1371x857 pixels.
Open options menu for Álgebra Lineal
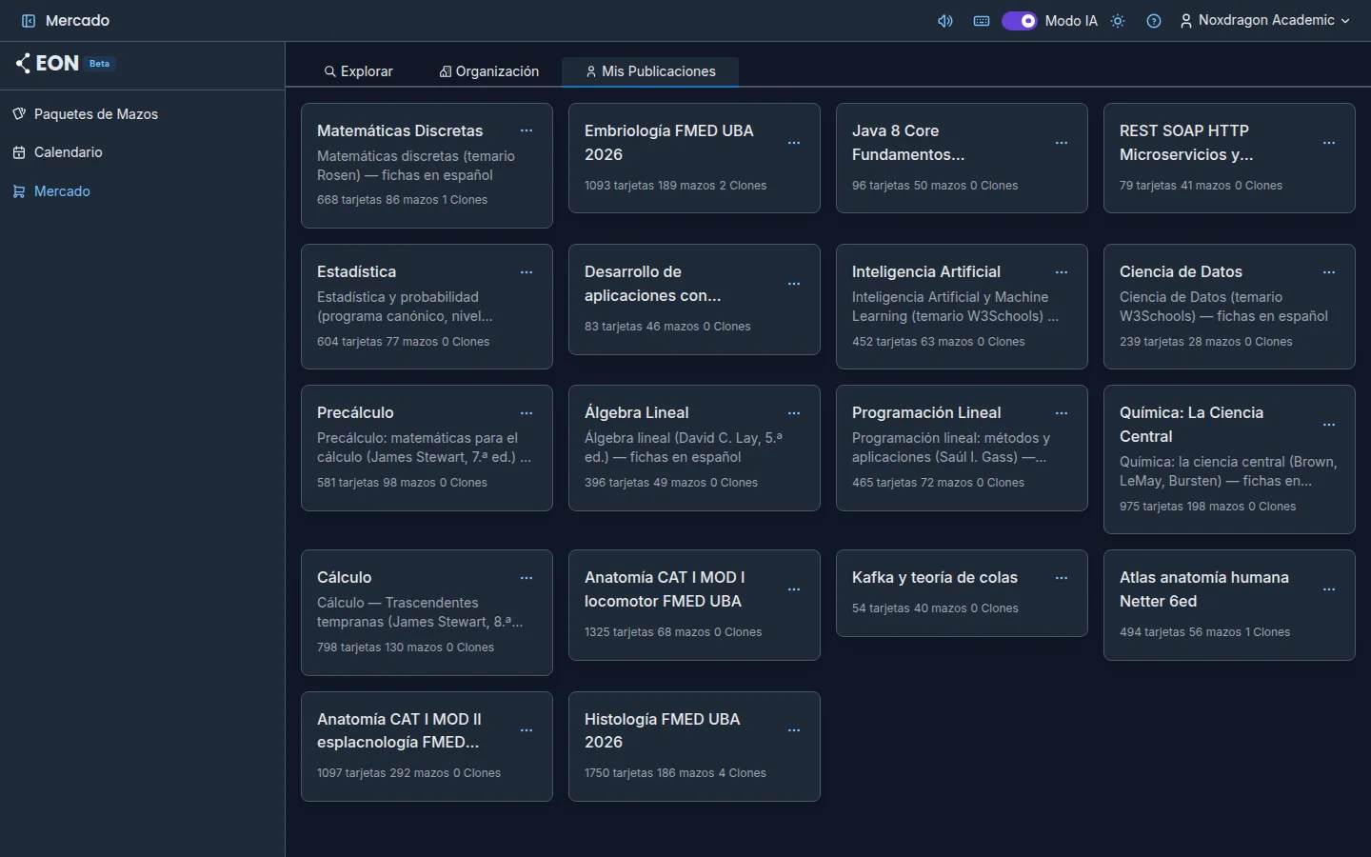(x=794, y=413)
